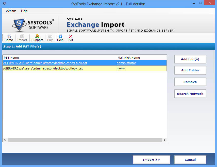Click the Buy shopping cart icon
217x167 pixels.
[50, 38]
